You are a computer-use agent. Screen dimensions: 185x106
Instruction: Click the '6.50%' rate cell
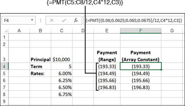click(62, 87)
